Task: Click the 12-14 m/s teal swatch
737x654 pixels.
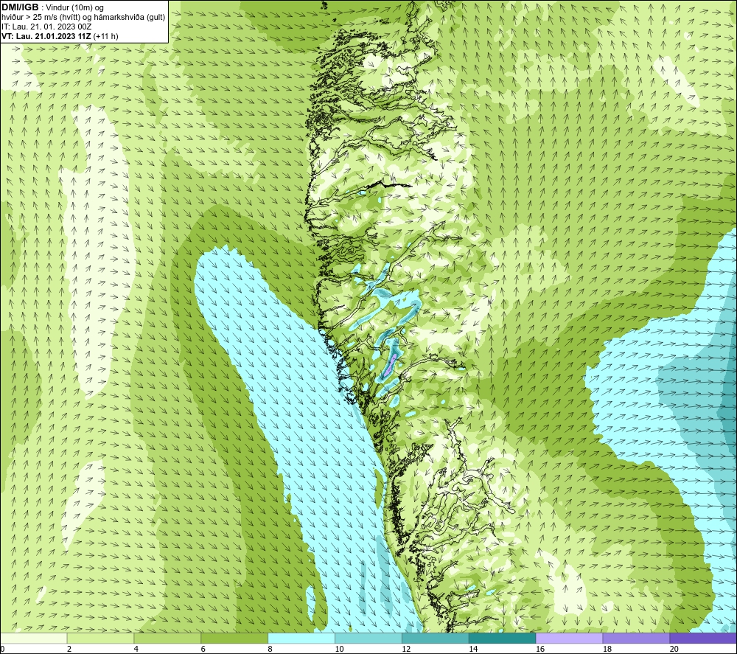Action: point(436,638)
